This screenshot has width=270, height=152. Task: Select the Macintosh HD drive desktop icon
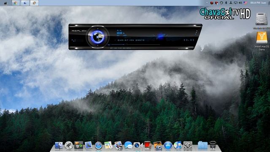coord(262,21)
